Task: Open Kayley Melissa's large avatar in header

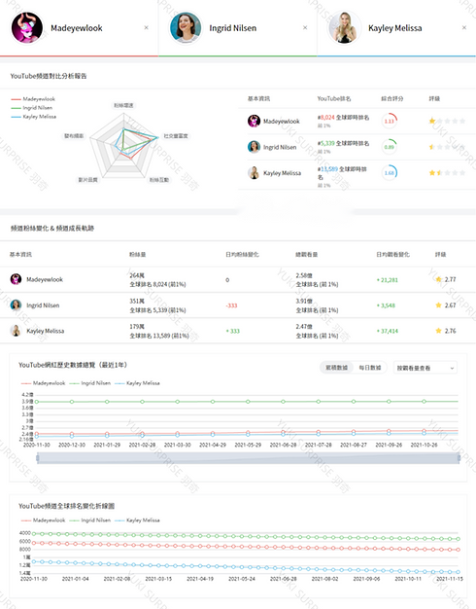Action: [344, 27]
